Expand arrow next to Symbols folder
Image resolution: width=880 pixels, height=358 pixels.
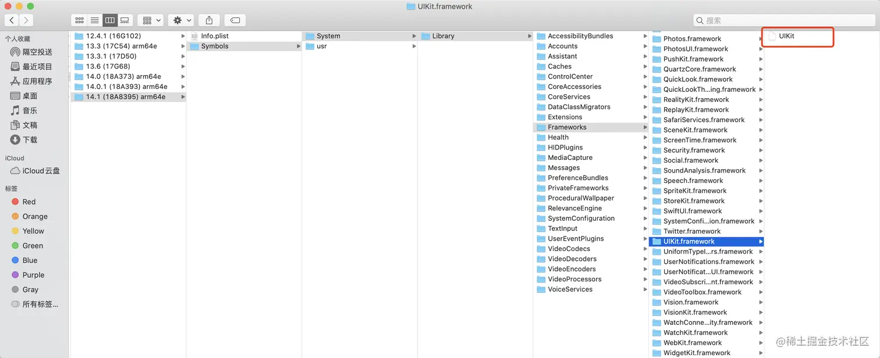tap(299, 46)
